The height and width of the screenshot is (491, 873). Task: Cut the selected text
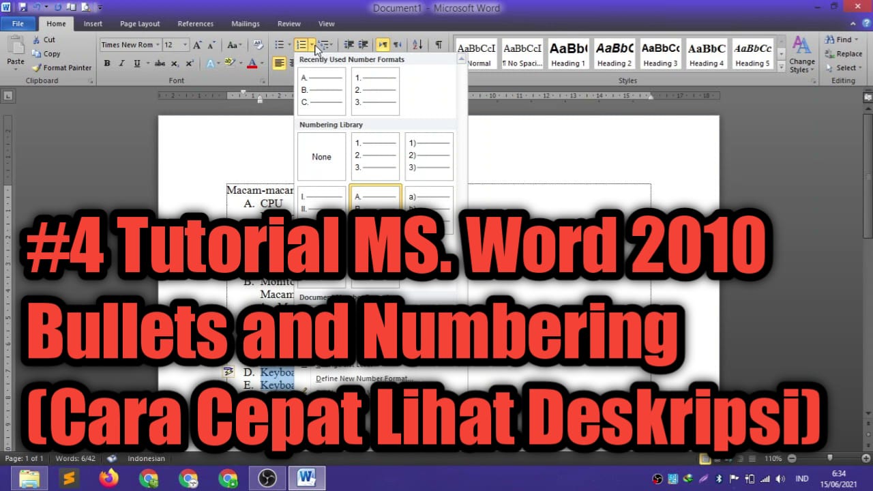pos(44,40)
